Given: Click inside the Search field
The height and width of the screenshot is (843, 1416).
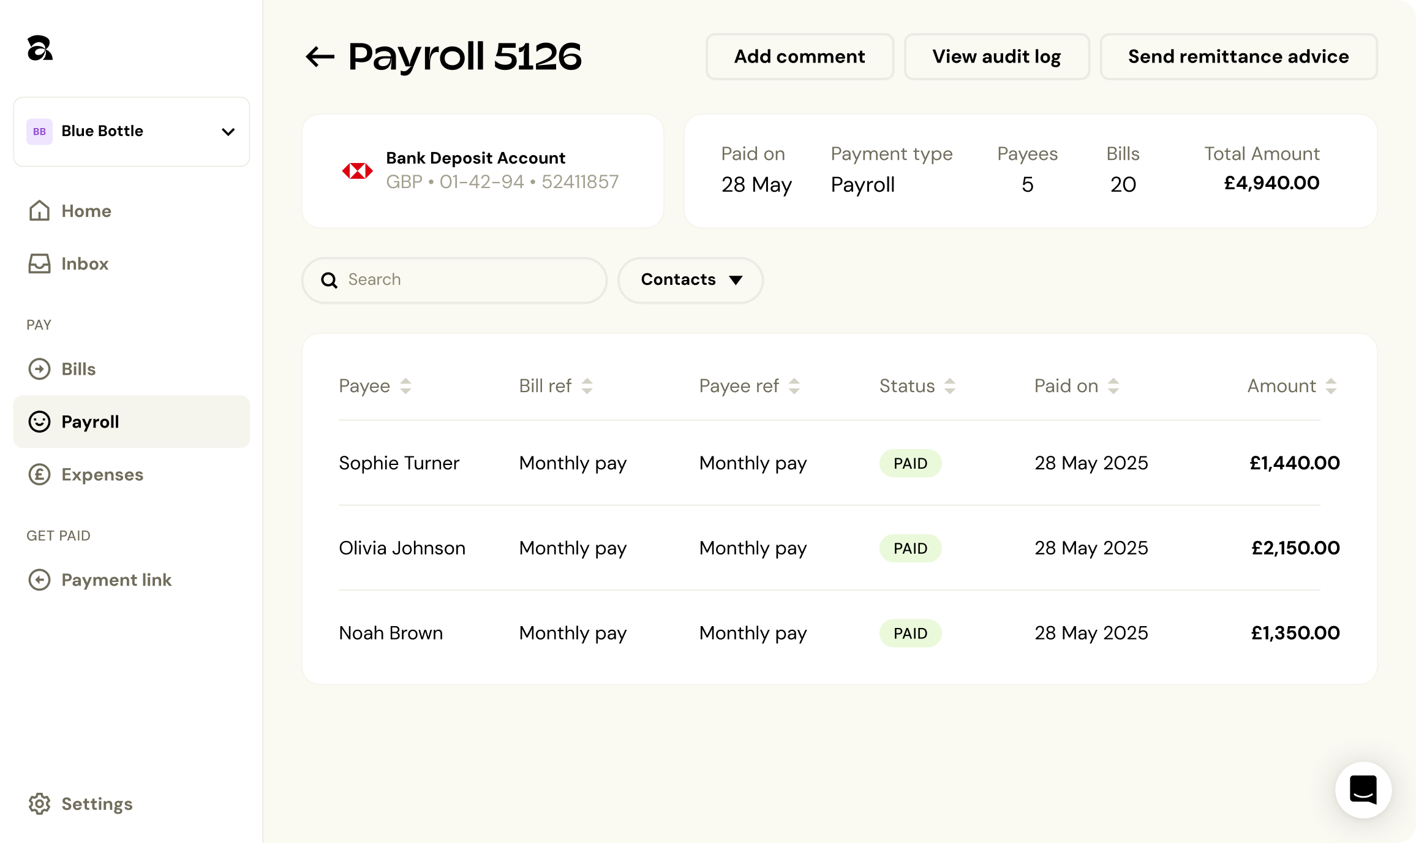Looking at the screenshot, I should click(453, 280).
